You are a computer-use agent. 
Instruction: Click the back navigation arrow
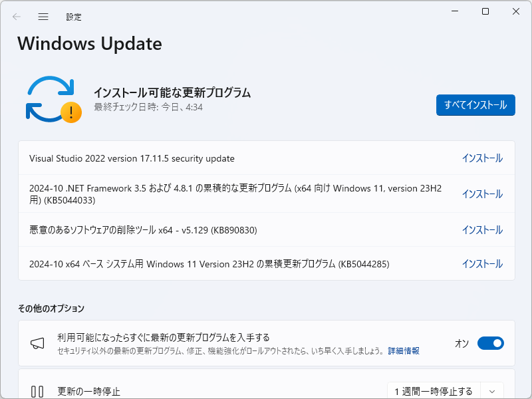(15, 17)
